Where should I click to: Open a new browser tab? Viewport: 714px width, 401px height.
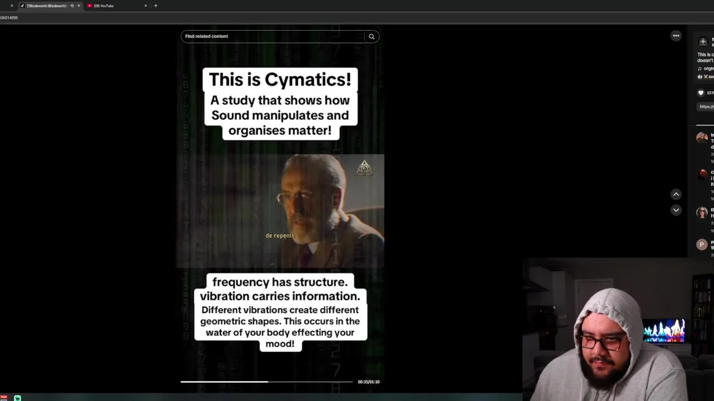pyautogui.click(x=156, y=6)
